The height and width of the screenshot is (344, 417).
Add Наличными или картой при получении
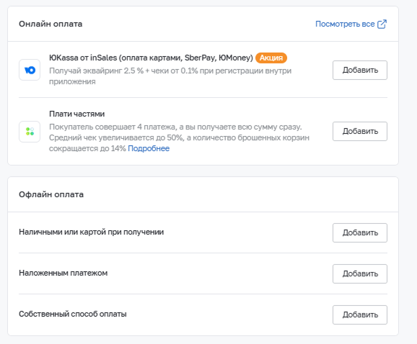tap(360, 232)
